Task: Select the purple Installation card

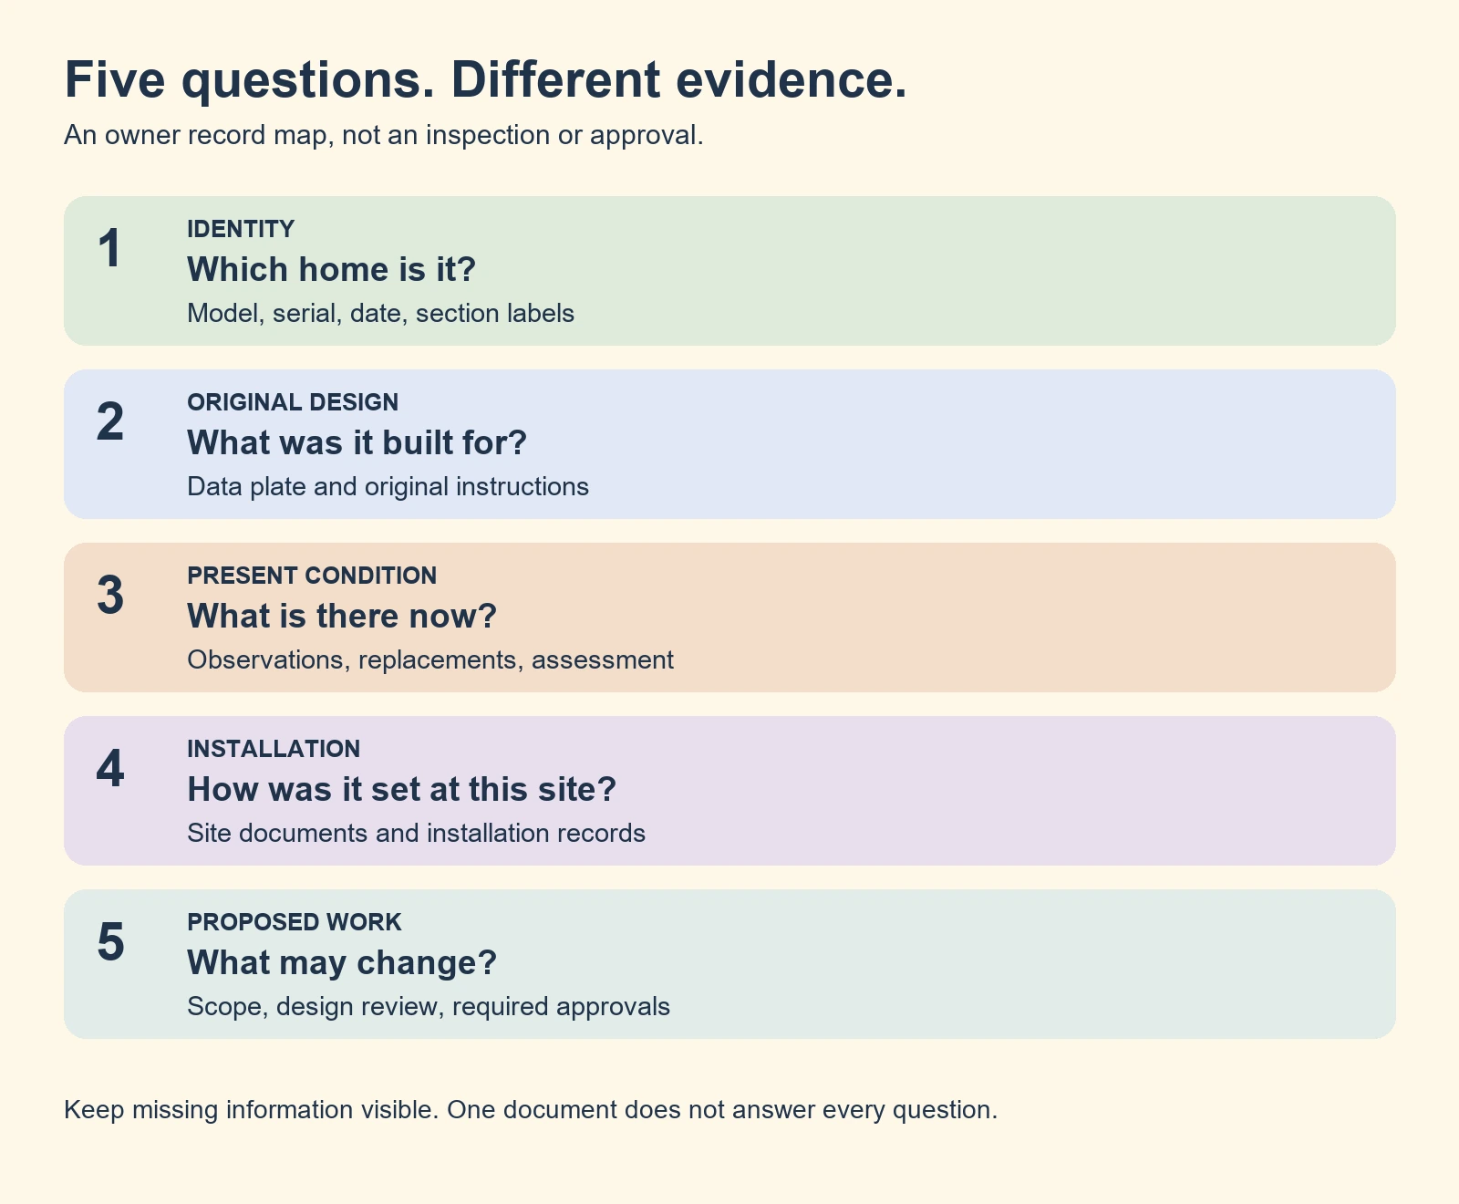Action: click(x=729, y=791)
